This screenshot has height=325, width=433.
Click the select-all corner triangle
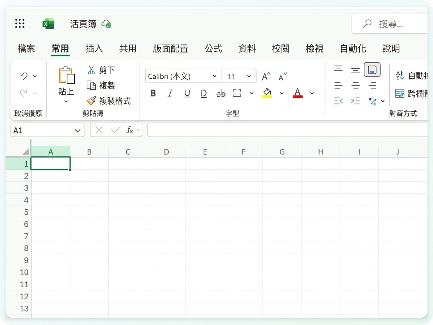click(x=26, y=152)
